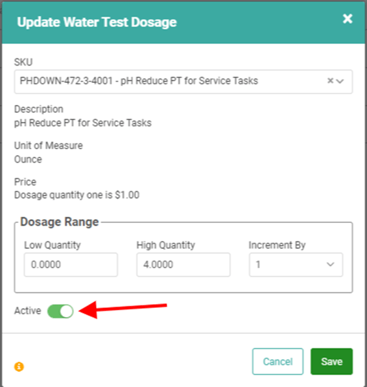
Task: Click the Active label text
Action: click(28, 311)
